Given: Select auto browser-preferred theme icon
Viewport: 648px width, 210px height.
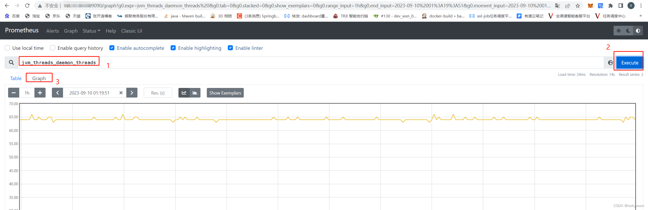Looking at the screenshot, I should [x=638, y=31].
